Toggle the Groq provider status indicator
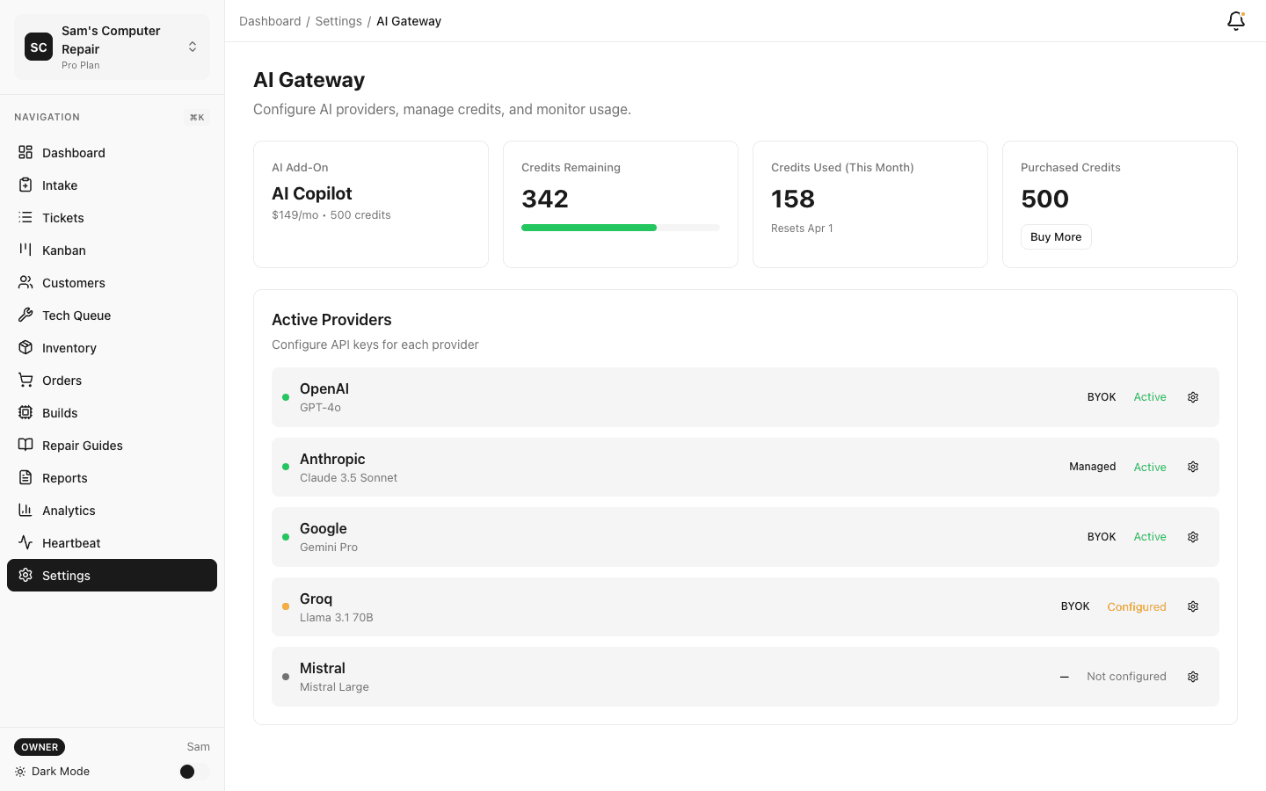Screen dimensions: 1266x791 coord(286,606)
